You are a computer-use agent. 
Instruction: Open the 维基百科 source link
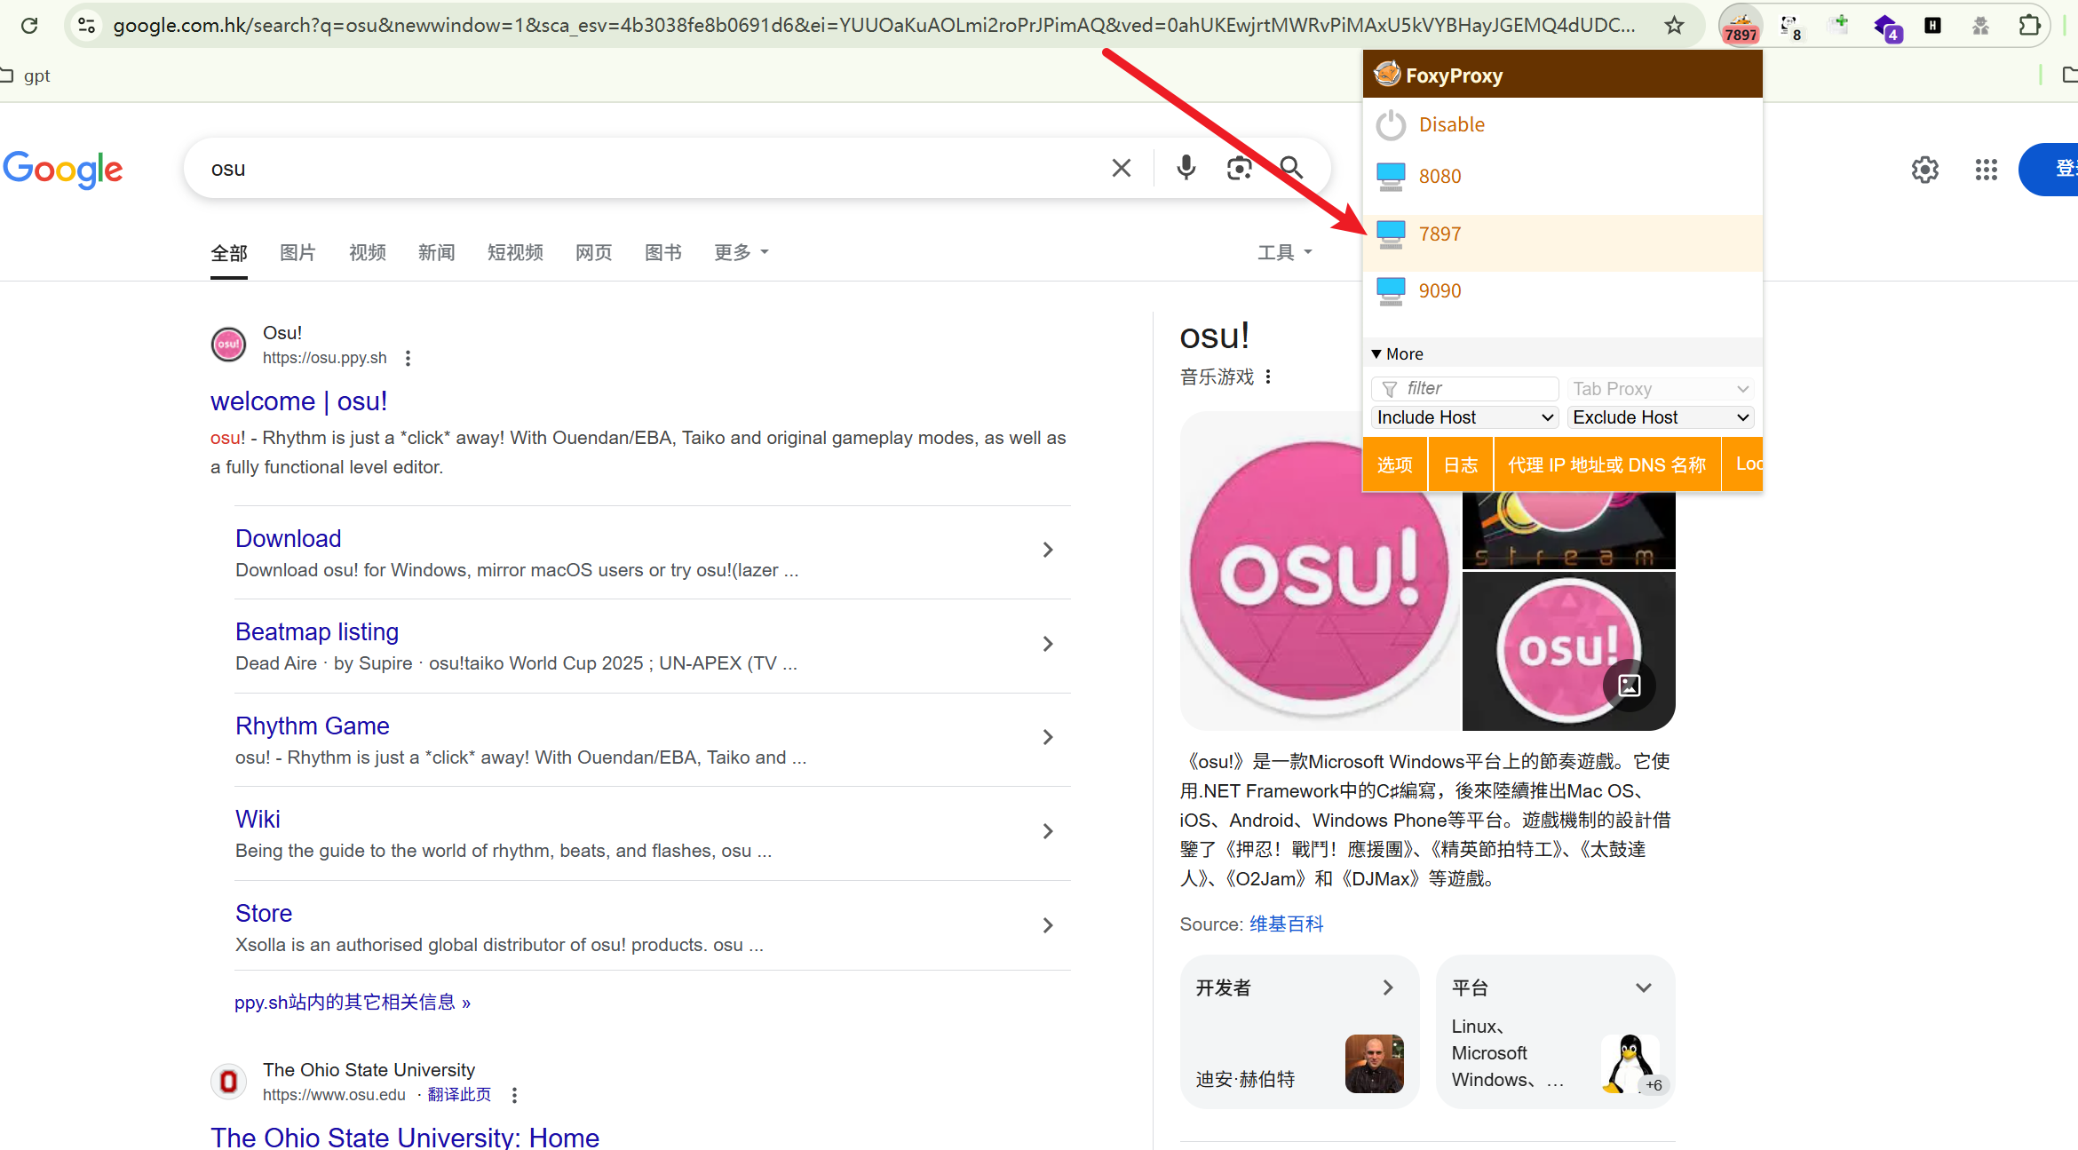[x=1286, y=924]
